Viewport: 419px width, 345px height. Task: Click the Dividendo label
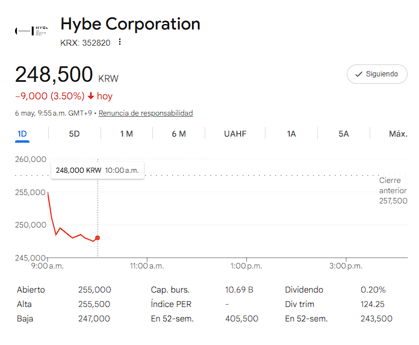[304, 290]
